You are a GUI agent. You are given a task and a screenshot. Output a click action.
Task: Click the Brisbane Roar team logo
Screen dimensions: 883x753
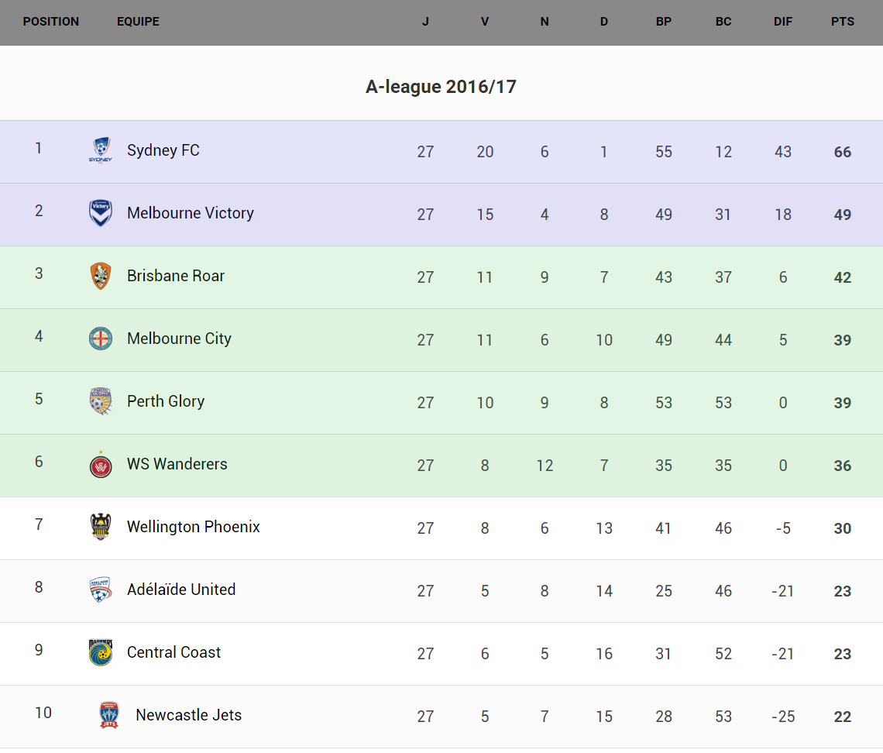pyautogui.click(x=101, y=276)
